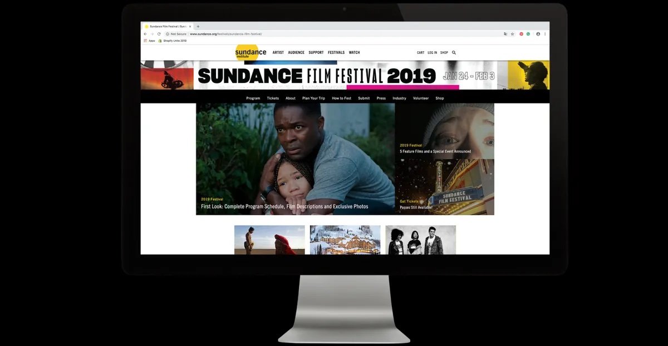Click the Sundance Film Festival 2019 banner

point(345,75)
